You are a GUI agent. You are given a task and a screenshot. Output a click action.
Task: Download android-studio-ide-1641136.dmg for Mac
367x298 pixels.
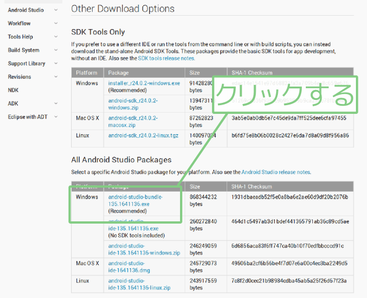129,267
